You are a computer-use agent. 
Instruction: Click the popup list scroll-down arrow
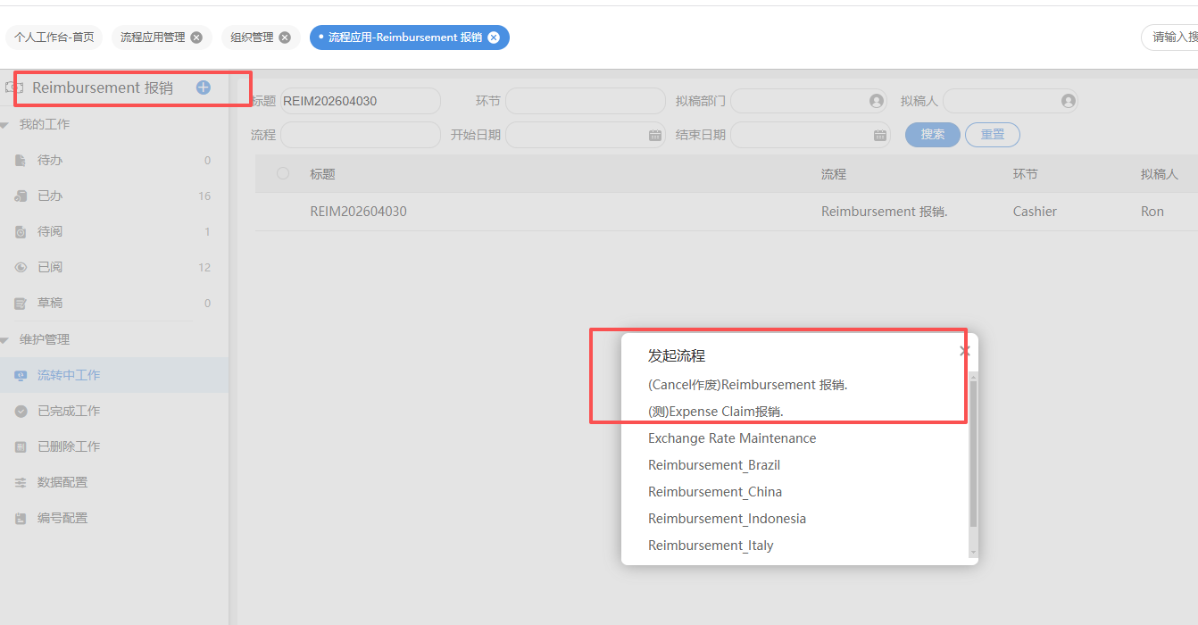[974, 553]
